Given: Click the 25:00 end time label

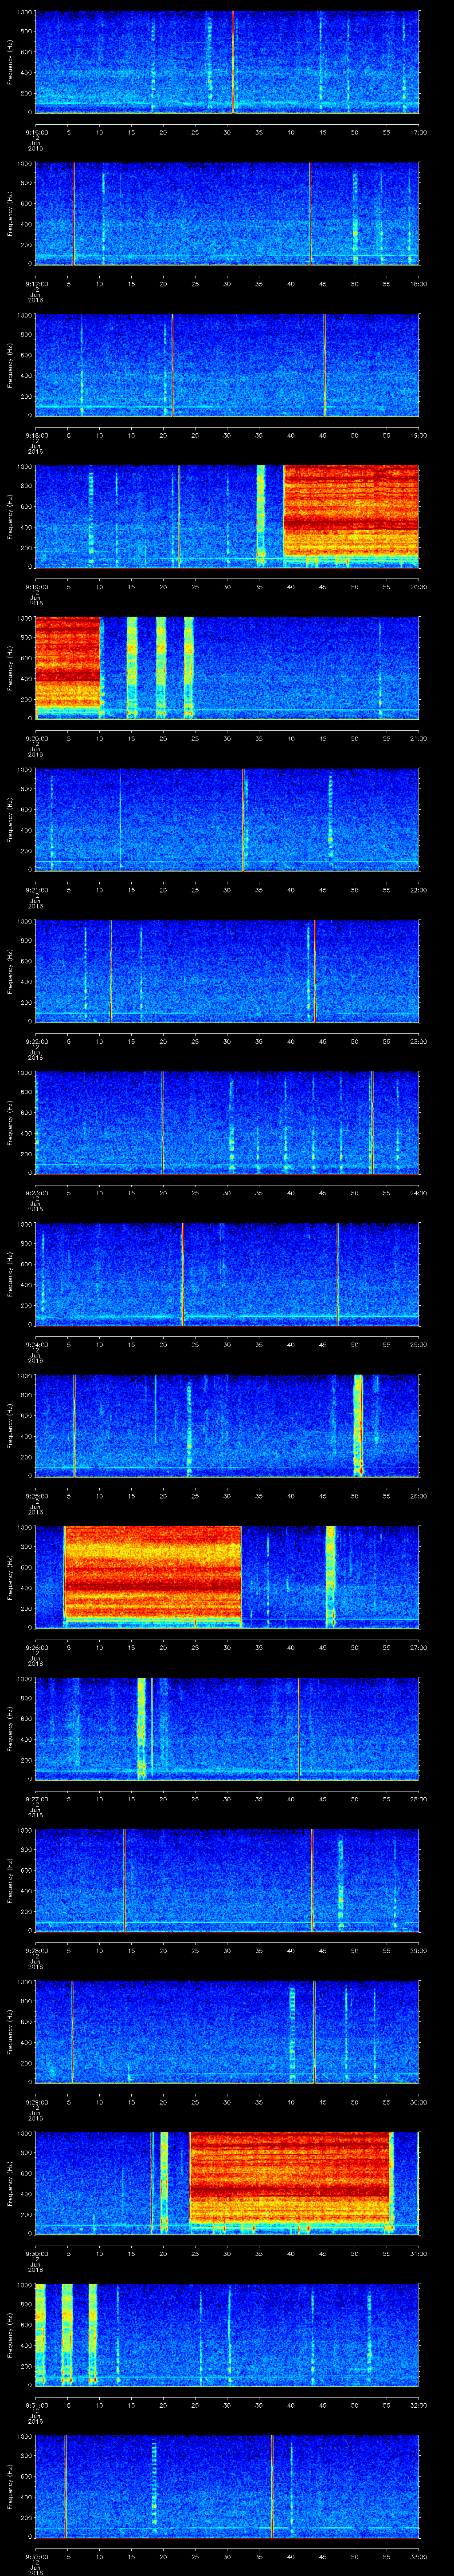Looking at the screenshot, I should (419, 1344).
